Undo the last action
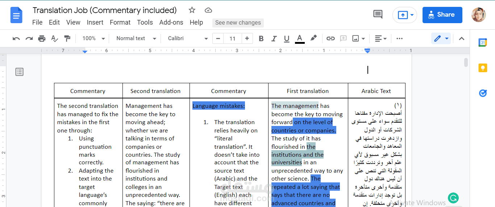This screenshot has height=207, width=495. pos(16,38)
